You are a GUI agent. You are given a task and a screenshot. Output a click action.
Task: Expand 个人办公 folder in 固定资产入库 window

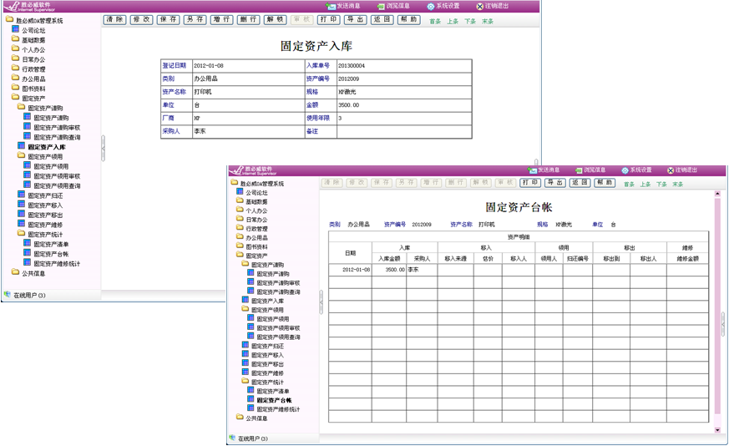pyautogui.click(x=16, y=48)
